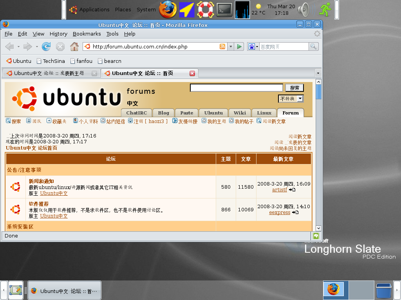
Task: Select the Wiki site tab
Action: tap(240, 113)
